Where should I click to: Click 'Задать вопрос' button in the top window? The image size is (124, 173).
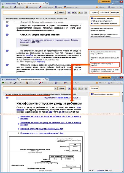pos(104,1)
